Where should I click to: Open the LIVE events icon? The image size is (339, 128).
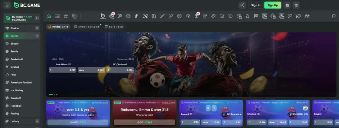coord(57,16)
